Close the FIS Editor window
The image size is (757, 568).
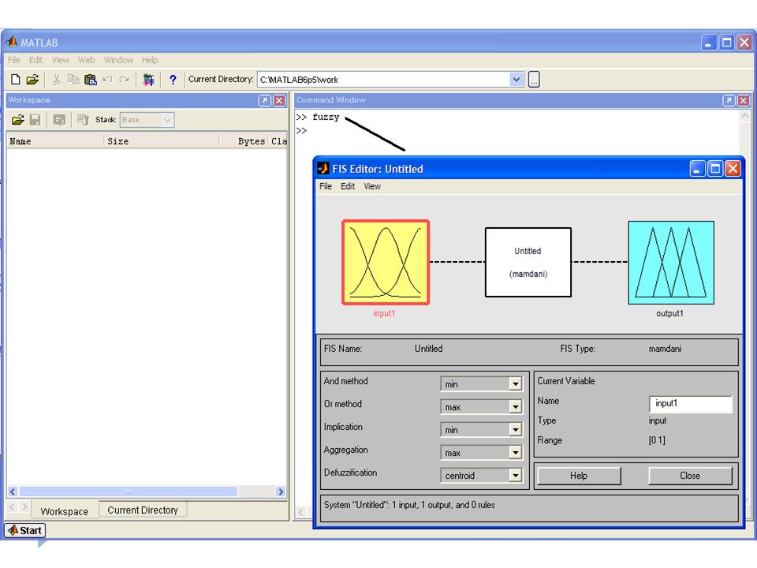(x=733, y=169)
